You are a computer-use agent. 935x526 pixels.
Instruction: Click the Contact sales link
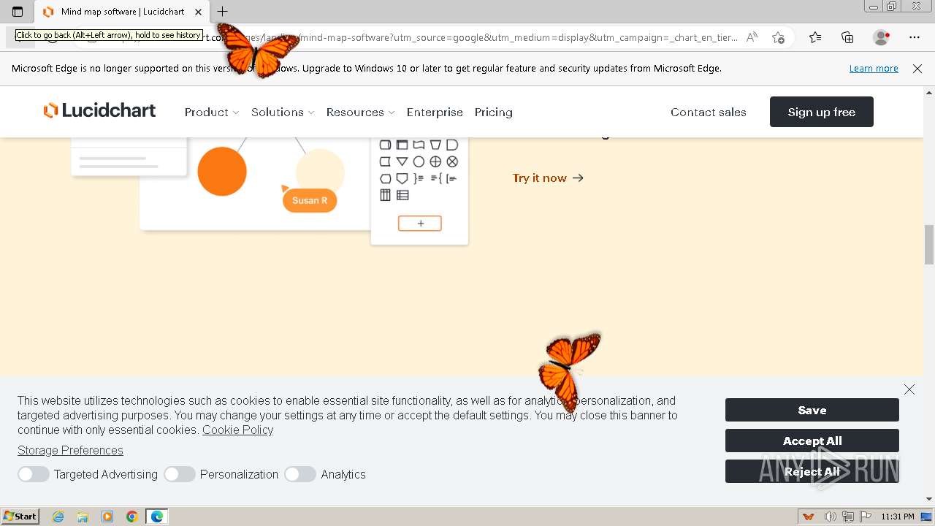click(x=709, y=112)
